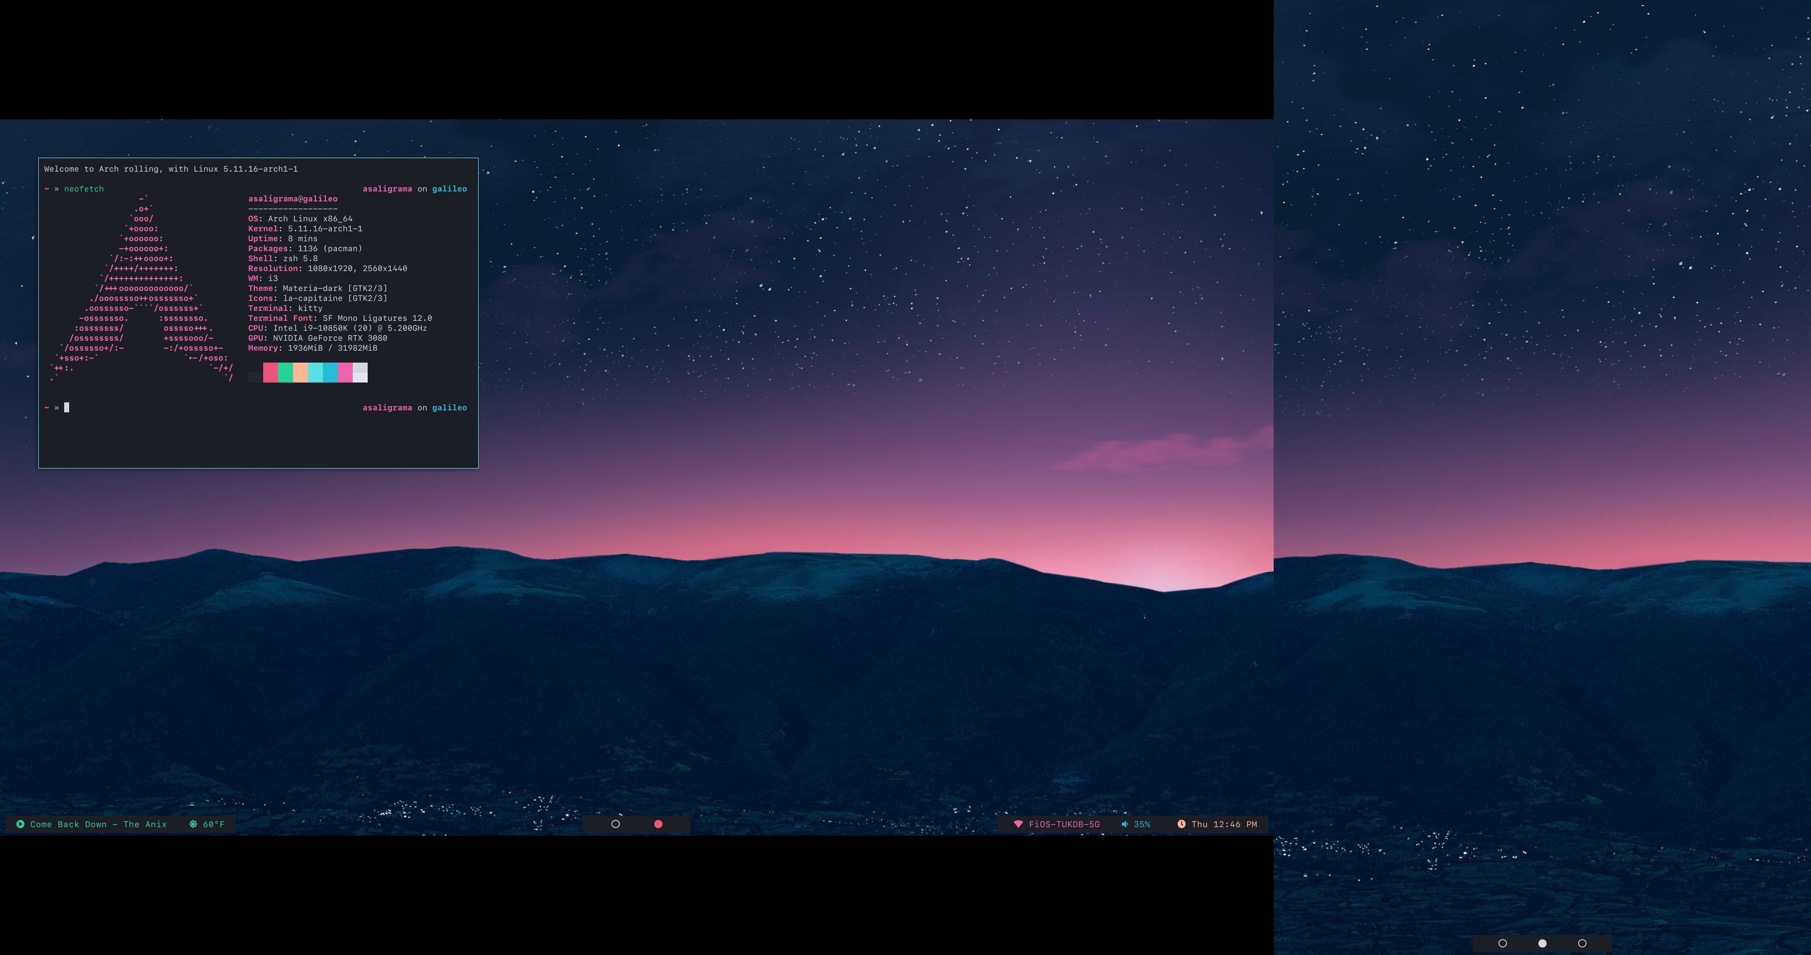Click the green color block in the neofetch palette
Screen dimensions: 1811x955
pyautogui.click(x=286, y=373)
